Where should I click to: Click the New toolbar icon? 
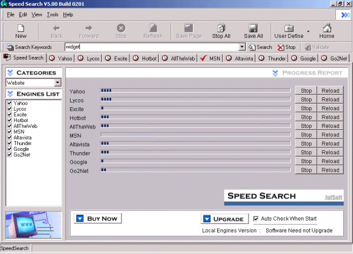(x=21, y=28)
